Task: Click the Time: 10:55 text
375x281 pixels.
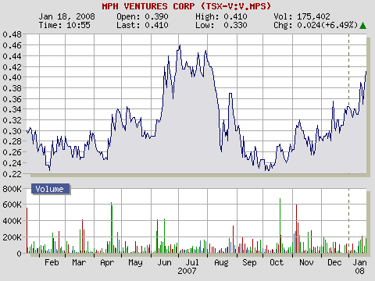Action: (65, 25)
